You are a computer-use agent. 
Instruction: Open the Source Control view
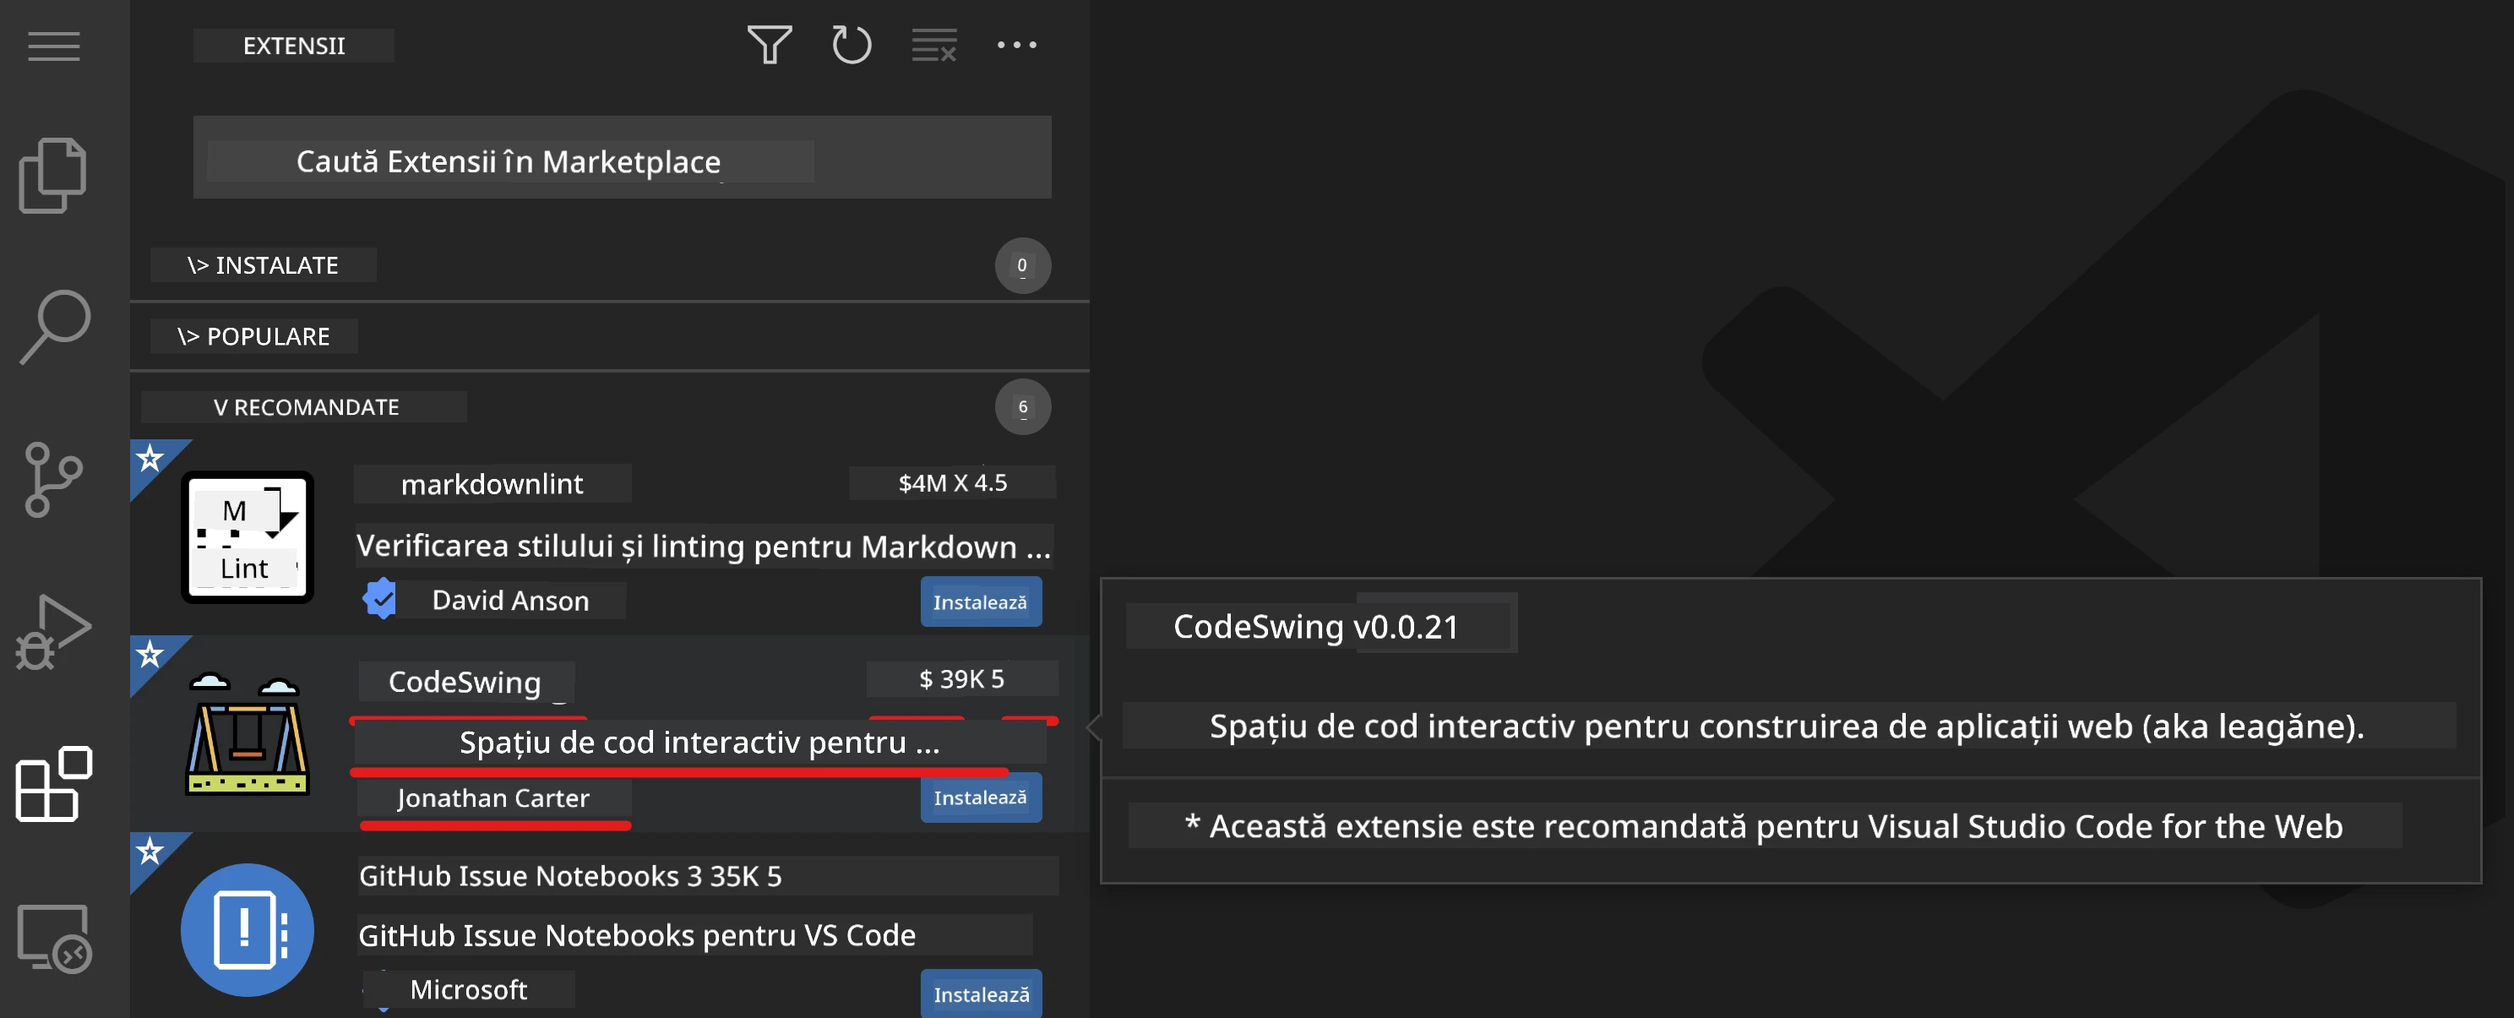tap(52, 479)
